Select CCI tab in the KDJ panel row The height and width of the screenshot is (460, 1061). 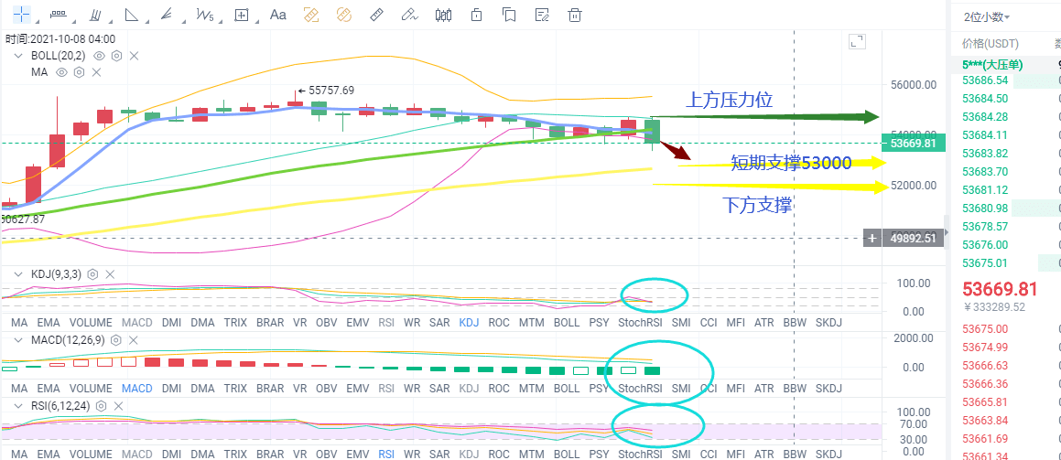click(709, 322)
